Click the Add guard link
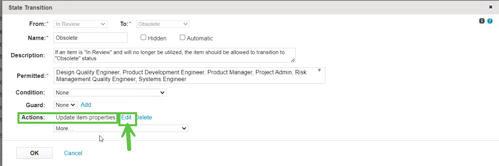This screenshot has height=166, width=499. pos(86,105)
